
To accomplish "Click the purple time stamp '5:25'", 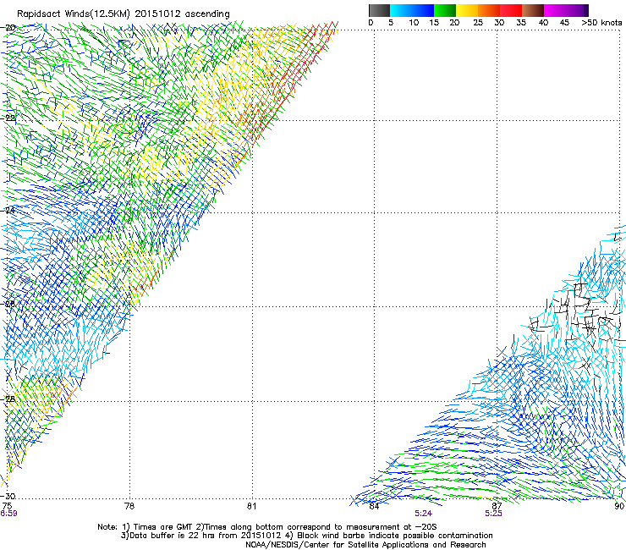I will coord(493,514).
